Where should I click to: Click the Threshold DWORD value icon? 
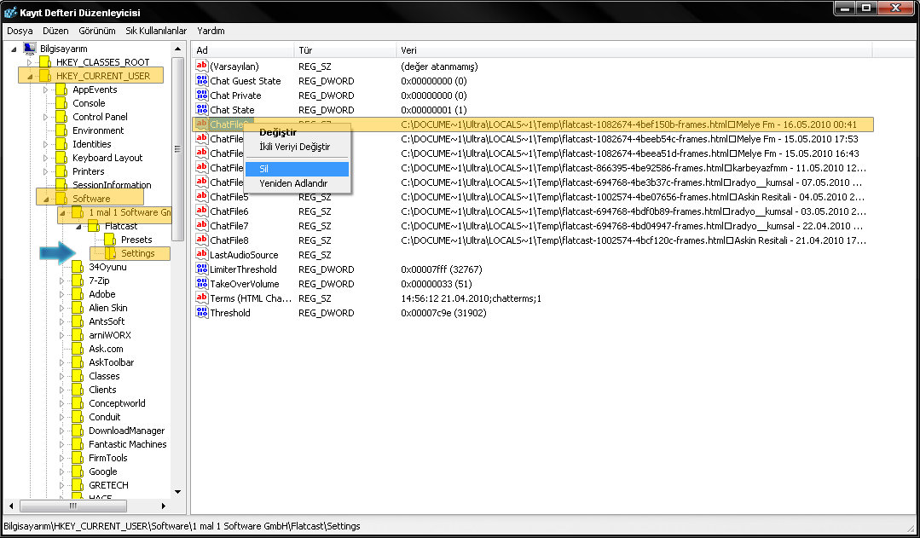202,313
